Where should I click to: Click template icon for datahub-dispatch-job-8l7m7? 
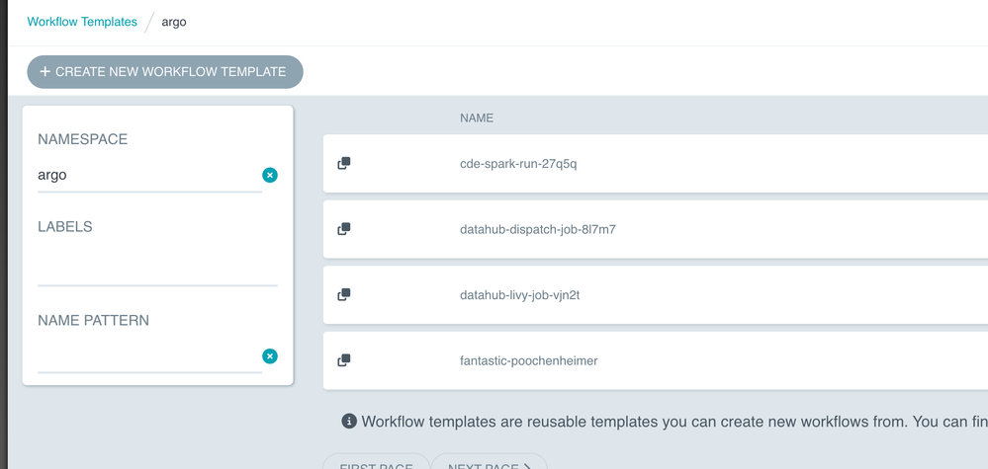[344, 229]
